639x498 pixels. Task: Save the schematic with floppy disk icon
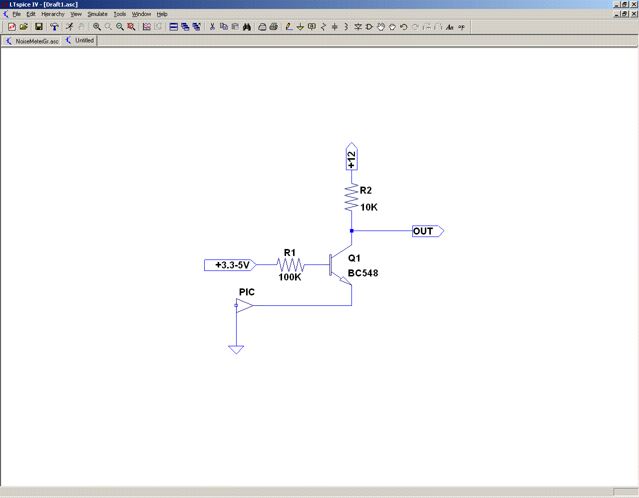click(x=38, y=27)
